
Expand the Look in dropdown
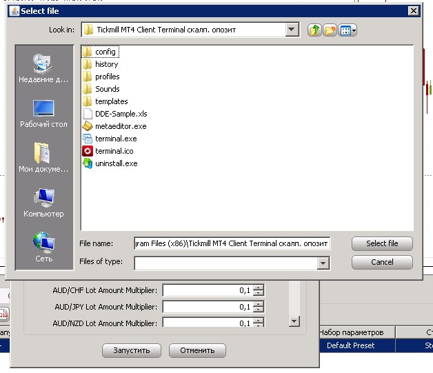[x=292, y=30]
